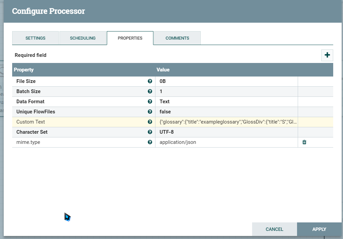Viewport: 343px width, 239px height.
Task: Select the Properties tab
Action: 130,38
